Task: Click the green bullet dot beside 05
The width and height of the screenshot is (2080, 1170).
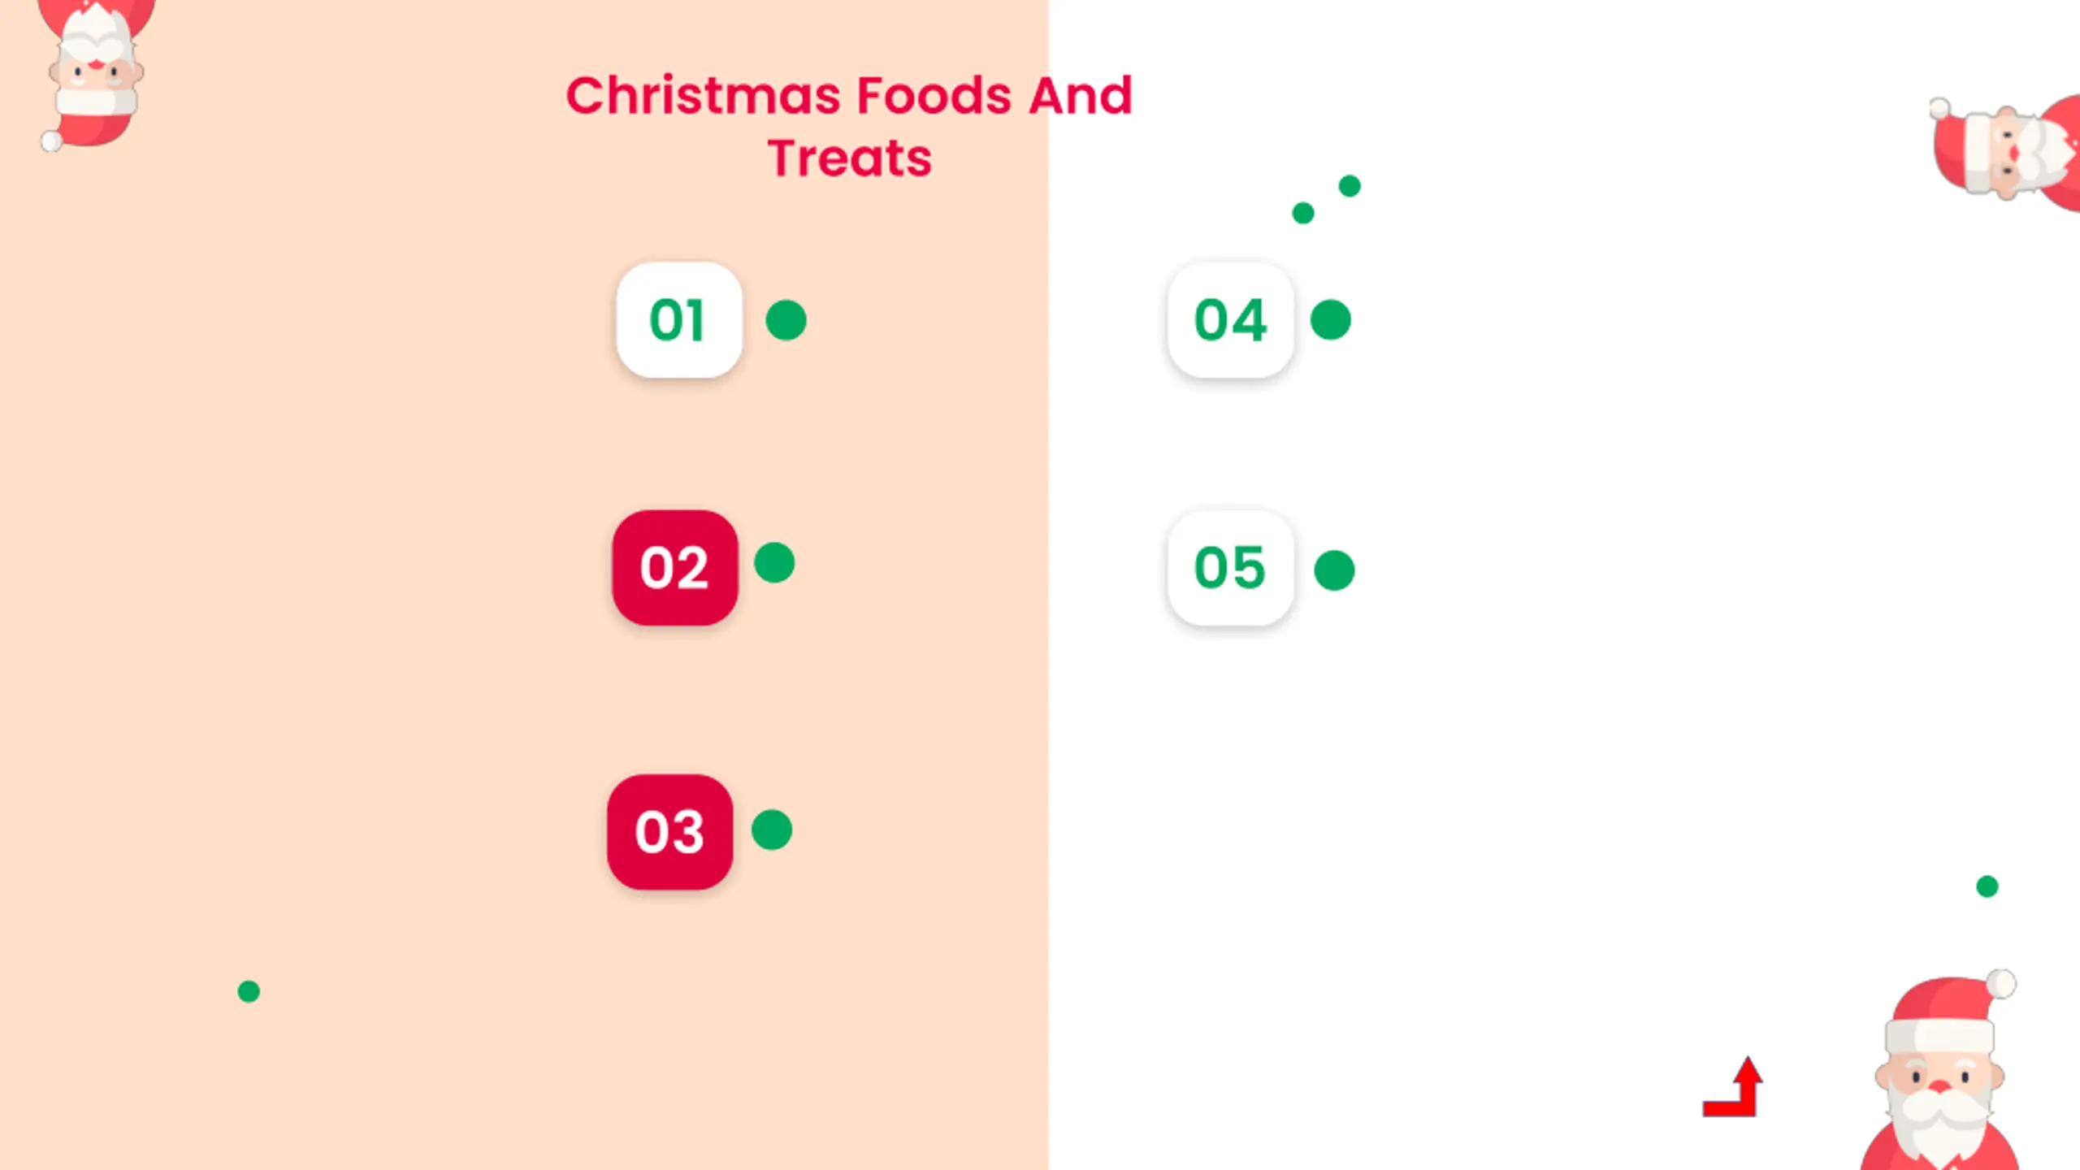Action: tap(1334, 570)
